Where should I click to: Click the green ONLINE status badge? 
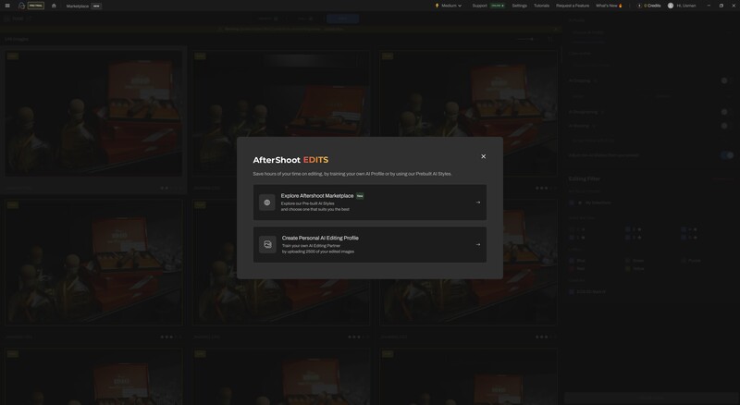pyautogui.click(x=498, y=6)
